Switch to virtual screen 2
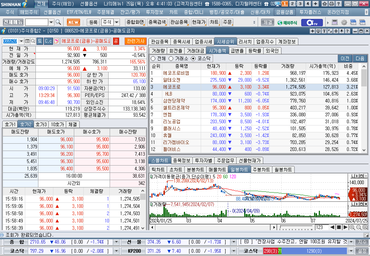This screenshot has height=256, width=370. [292, 4]
